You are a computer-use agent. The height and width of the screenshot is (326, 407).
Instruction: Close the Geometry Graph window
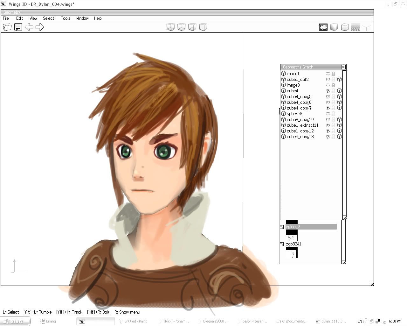(x=343, y=67)
